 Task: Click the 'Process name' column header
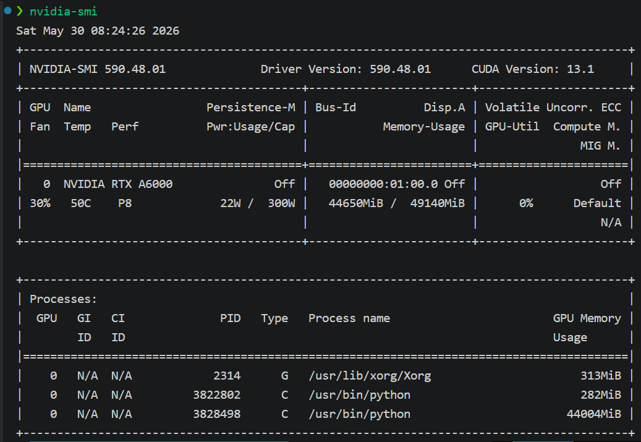(349, 318)
